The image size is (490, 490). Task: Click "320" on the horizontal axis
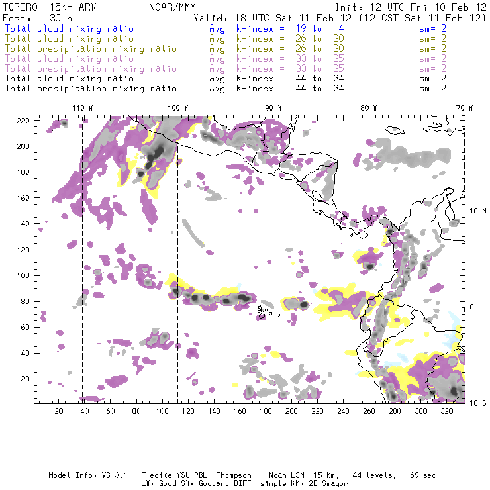446,411
